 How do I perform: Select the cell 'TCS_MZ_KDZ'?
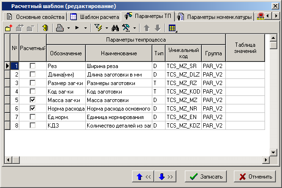coord(183,126)
